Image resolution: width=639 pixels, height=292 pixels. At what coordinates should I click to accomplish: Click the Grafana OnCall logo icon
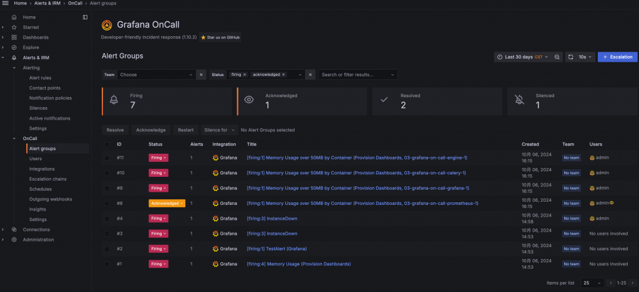click(107, 25)
